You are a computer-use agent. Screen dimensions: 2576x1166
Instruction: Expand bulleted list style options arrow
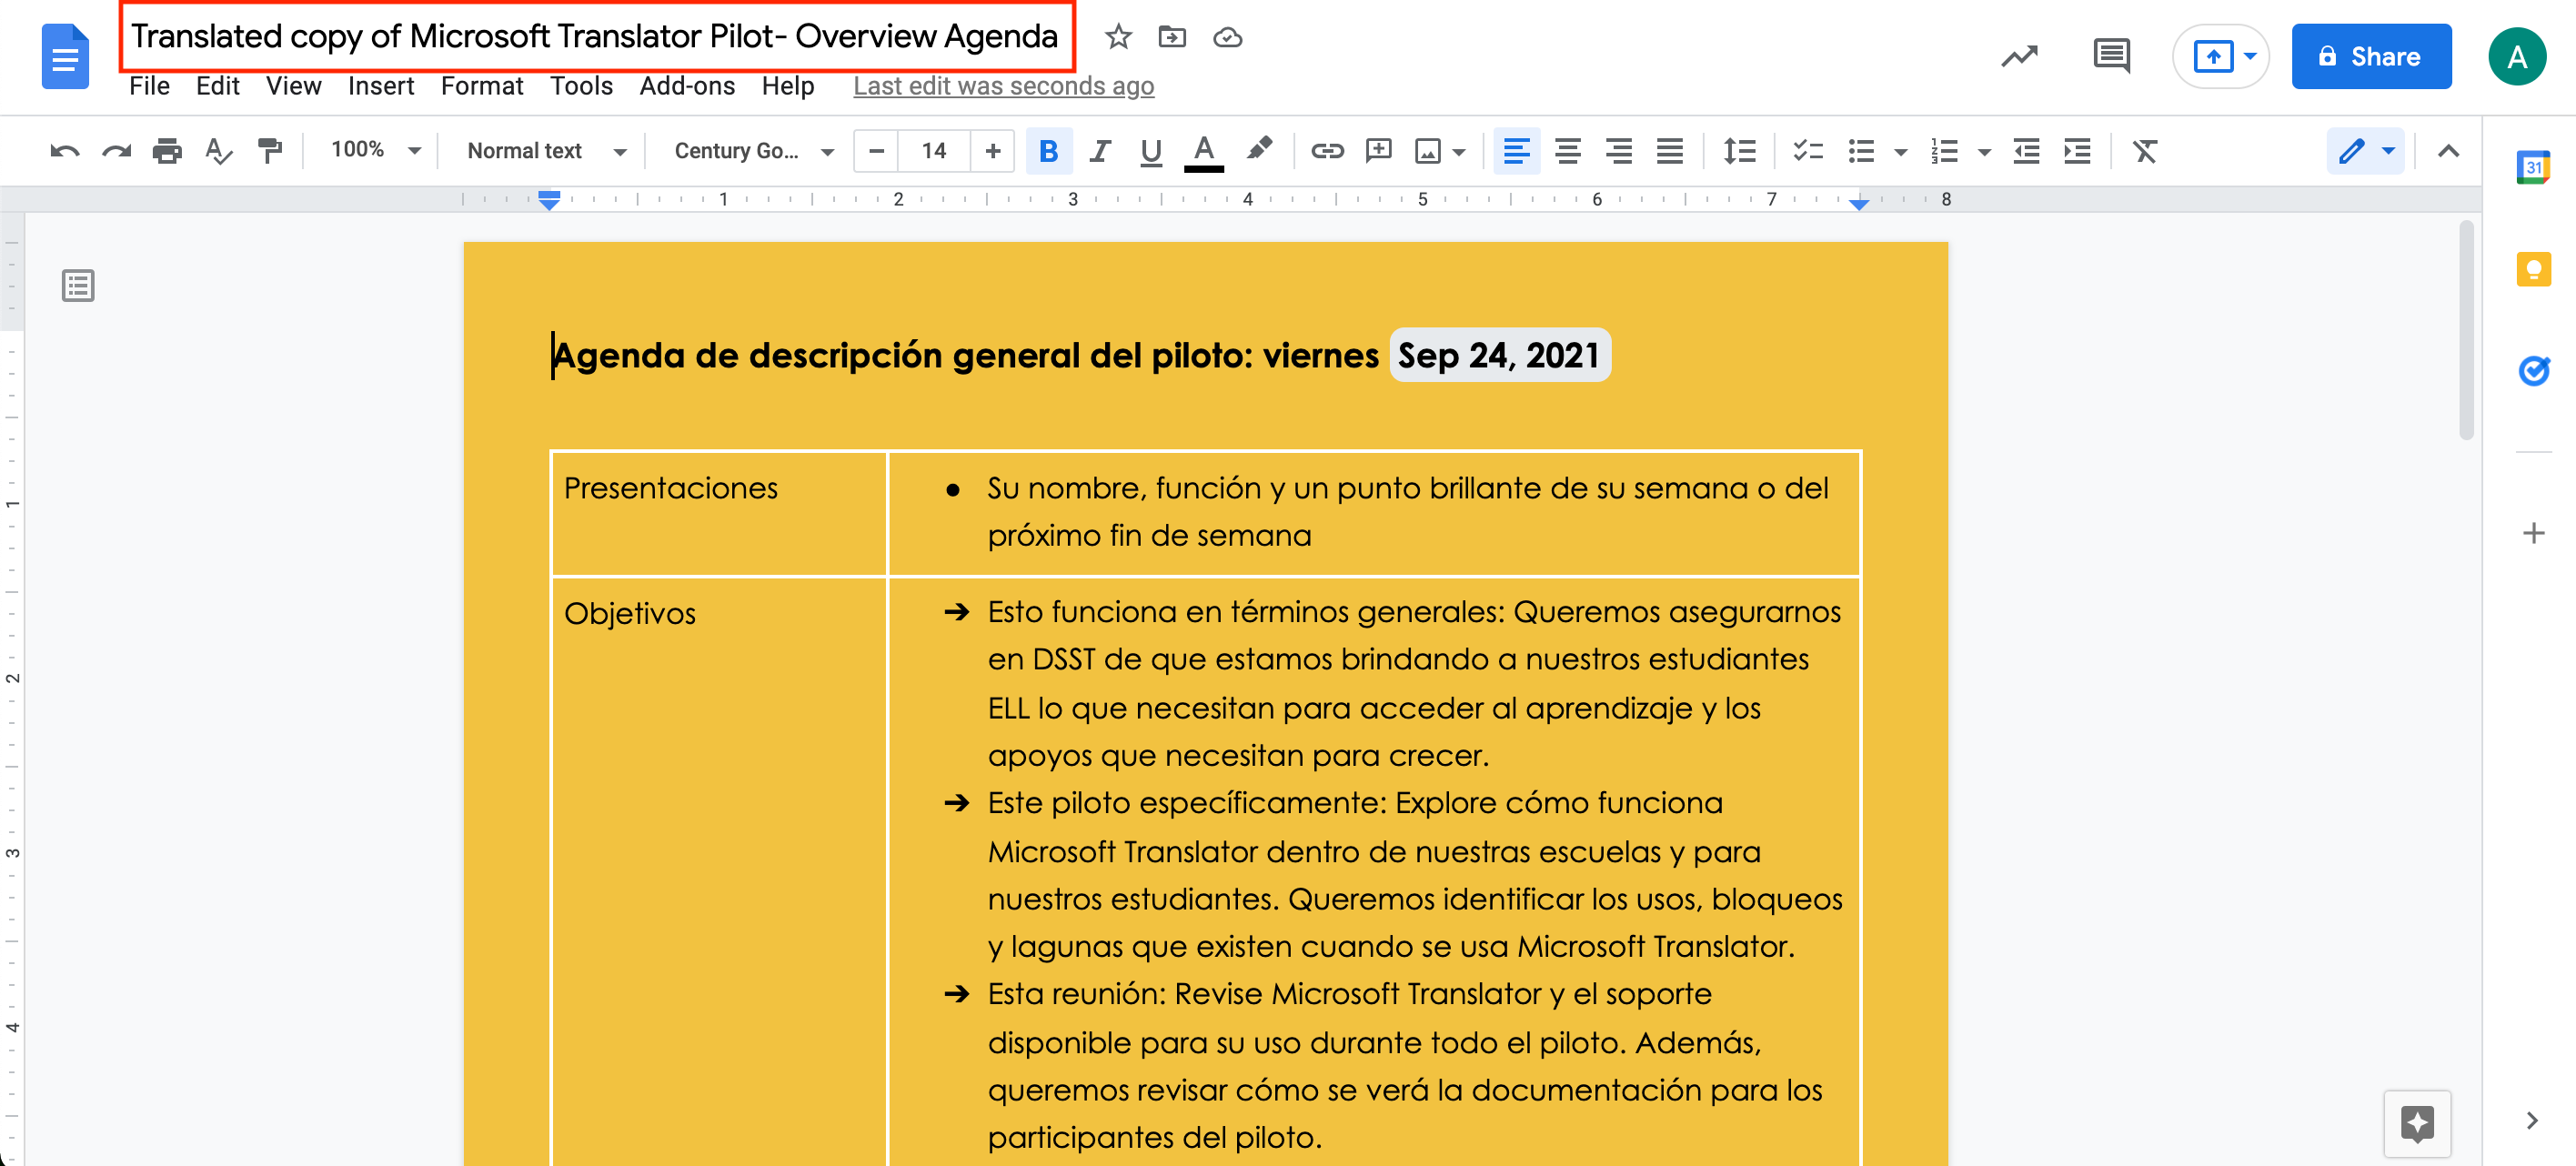pos(1900,152)
